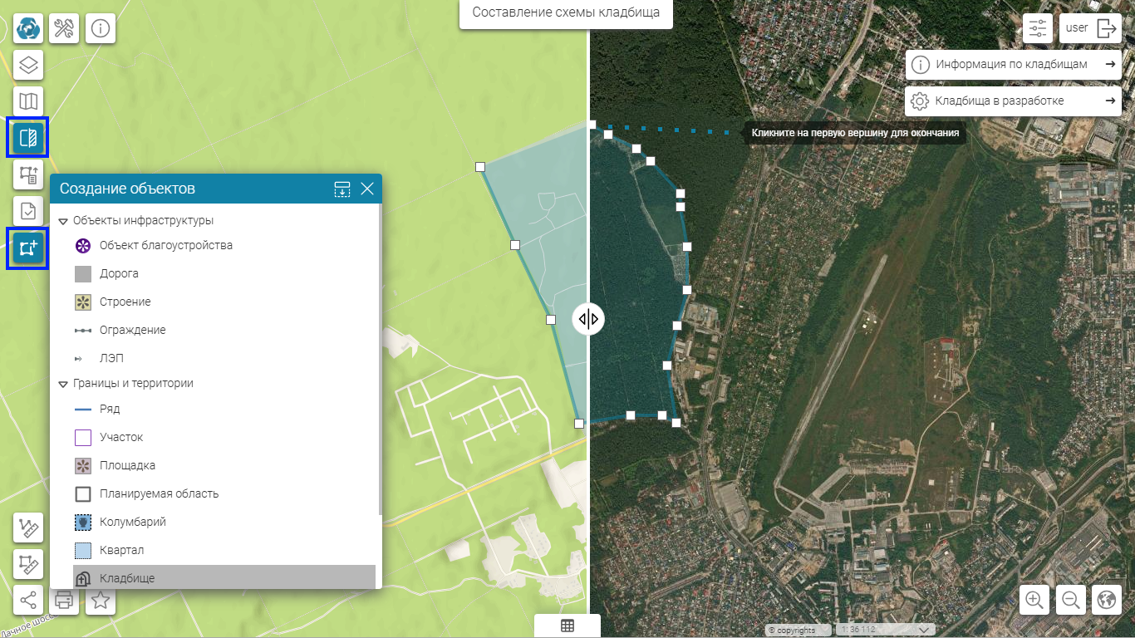Open the map scale dropdown
Viewport: 1135px width, 638px height.
point(924,630)
